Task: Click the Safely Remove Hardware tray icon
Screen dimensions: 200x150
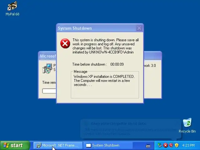Action: coord(160,145)
